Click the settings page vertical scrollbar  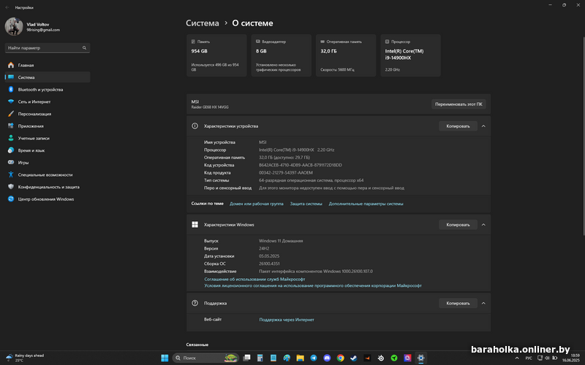pyautogui.click(x=583, y=136)
